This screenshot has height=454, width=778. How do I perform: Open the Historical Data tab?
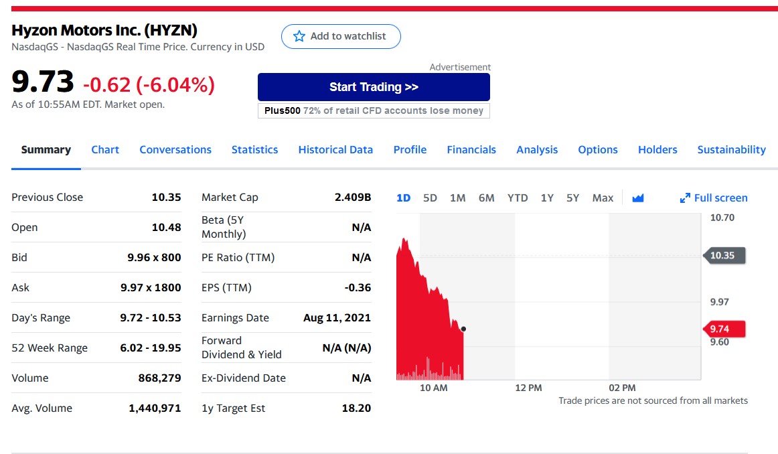pyautogui.click(x=335, y=149)
